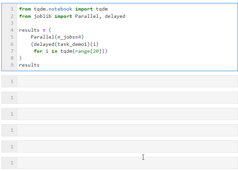Click the second empty code cell
Screen dimensions: 238x171
(119, 98)
